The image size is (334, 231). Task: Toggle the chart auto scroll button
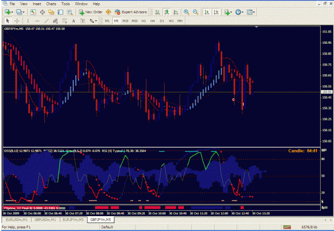click(207, 12)
